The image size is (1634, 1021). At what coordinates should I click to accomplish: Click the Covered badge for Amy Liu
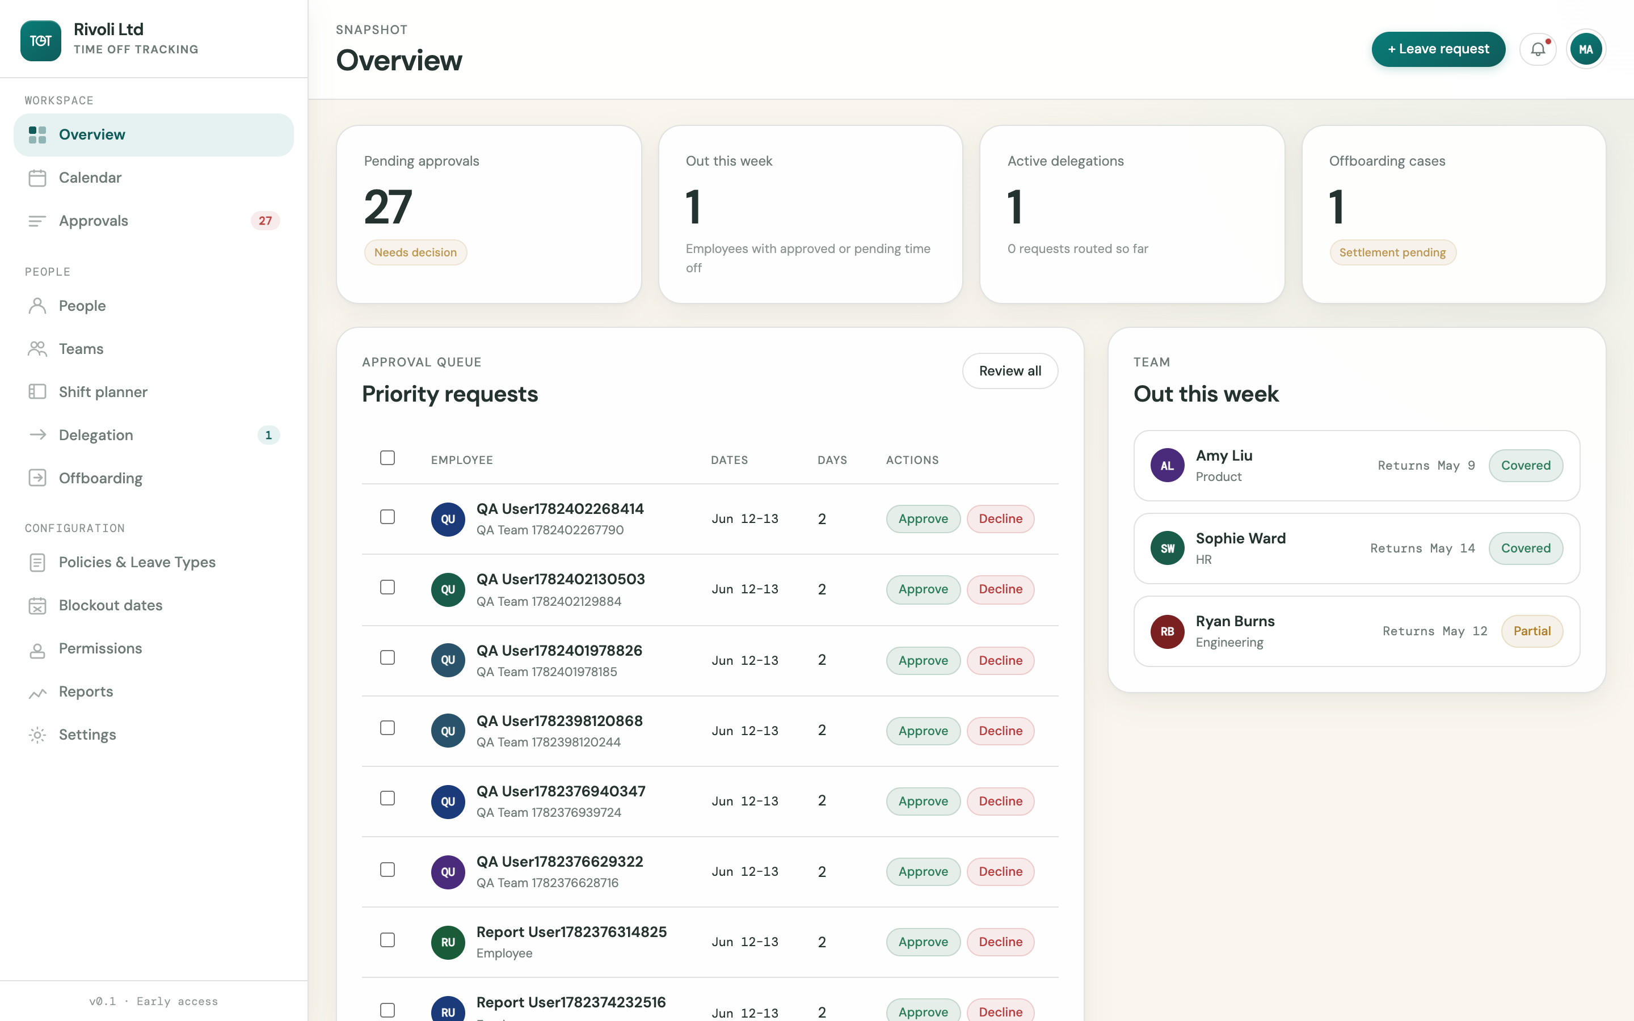[x=1525, y=465]
